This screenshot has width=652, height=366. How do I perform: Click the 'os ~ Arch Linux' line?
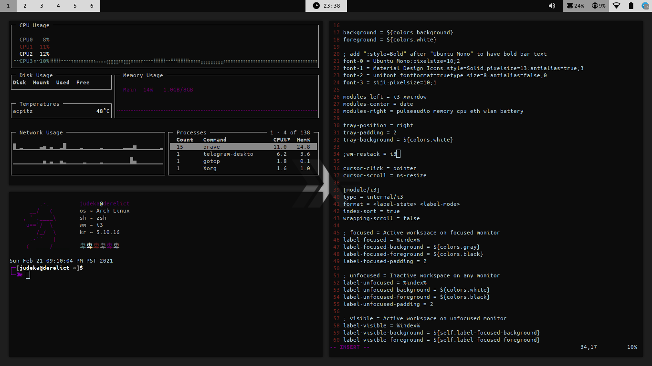click(105, 211)
